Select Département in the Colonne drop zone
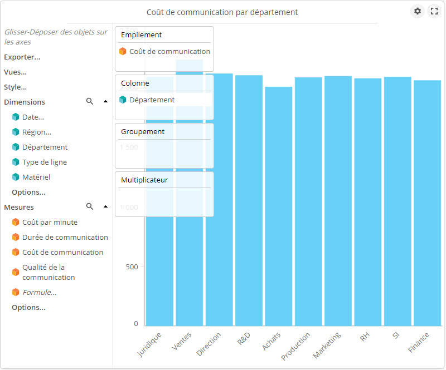Image resolution: width=446 pixels, height=370 pixels. tap(152, 100)
